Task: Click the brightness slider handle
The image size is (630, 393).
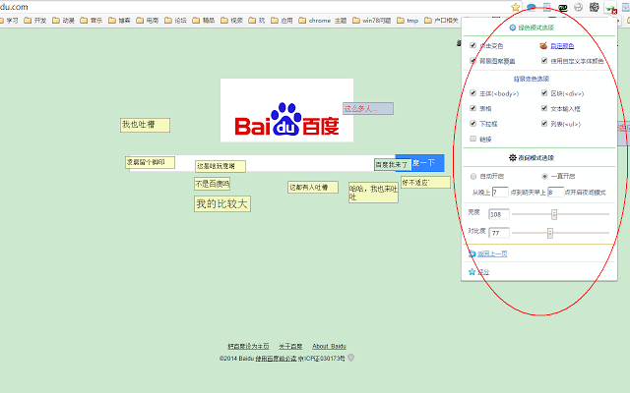Action: coord(554,214)
